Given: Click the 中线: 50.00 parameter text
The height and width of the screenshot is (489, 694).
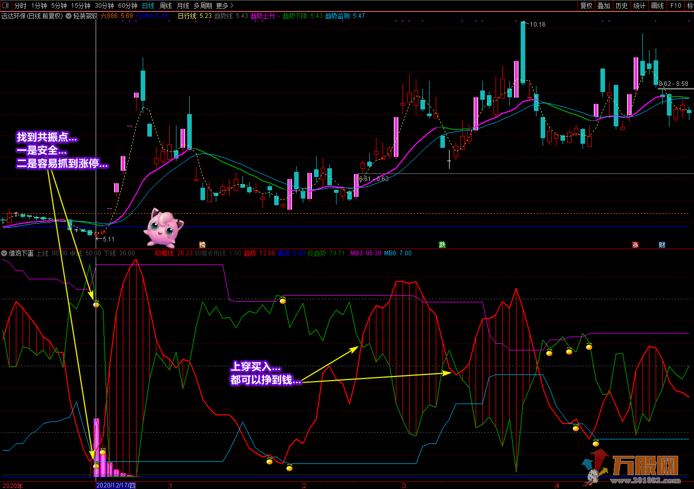Looking at the screenshot, I should tap(85, 253).
